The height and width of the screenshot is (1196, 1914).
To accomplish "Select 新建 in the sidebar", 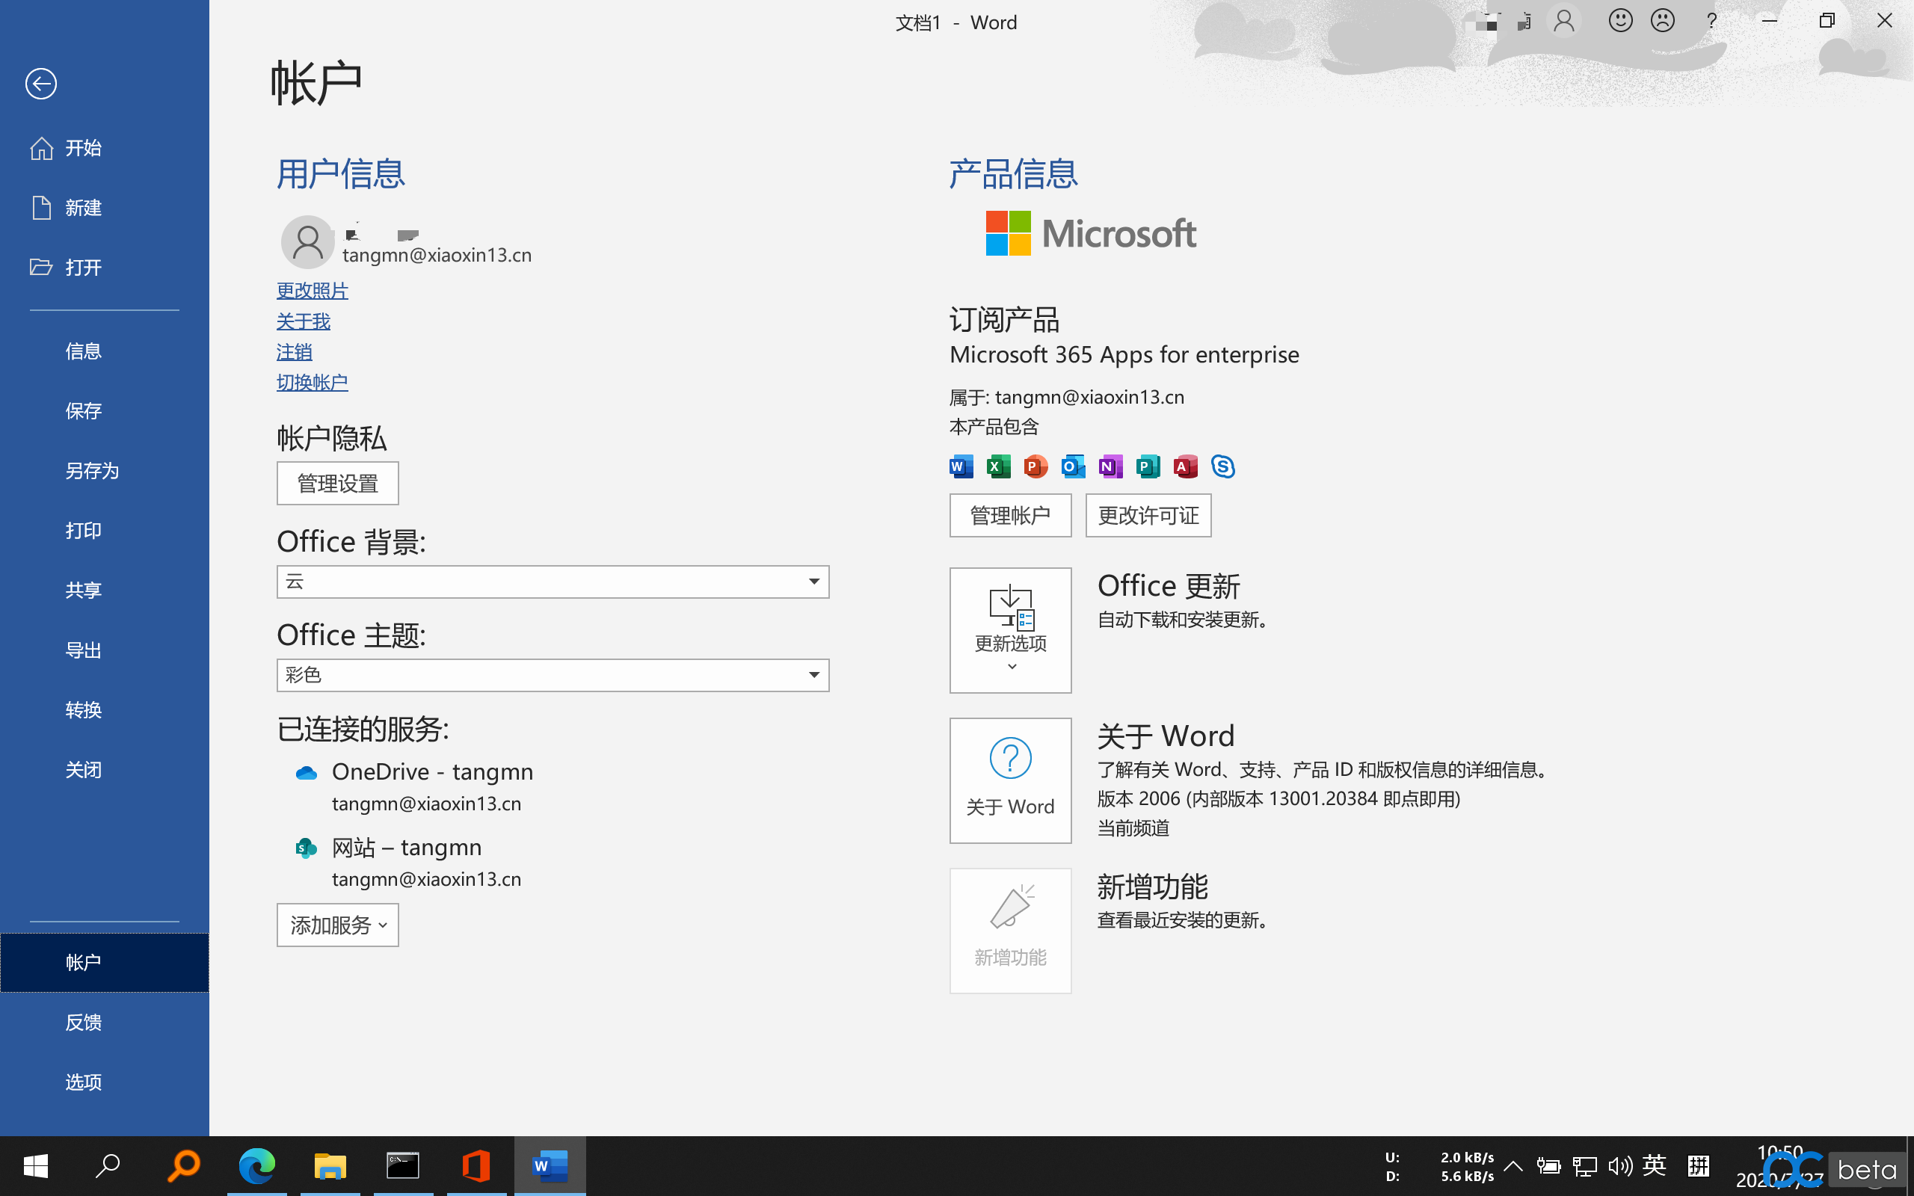I will point(105,207).
